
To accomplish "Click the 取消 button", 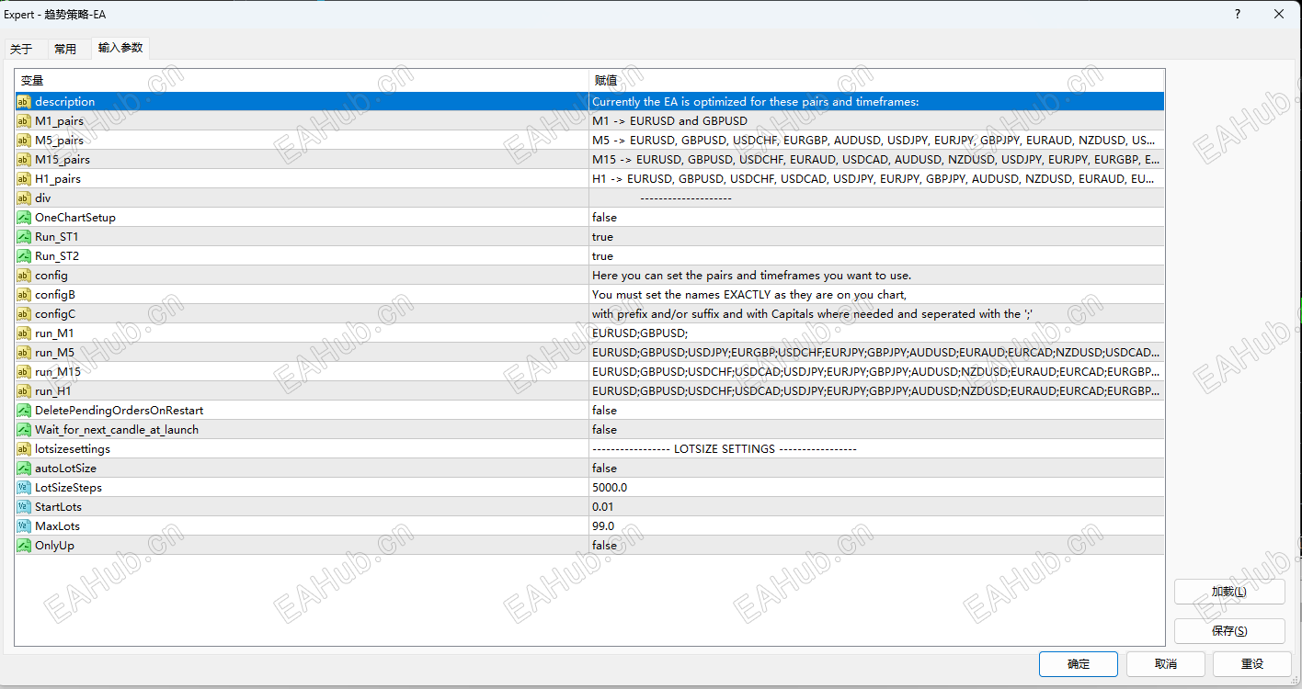I will click(x=1166, y=664).
